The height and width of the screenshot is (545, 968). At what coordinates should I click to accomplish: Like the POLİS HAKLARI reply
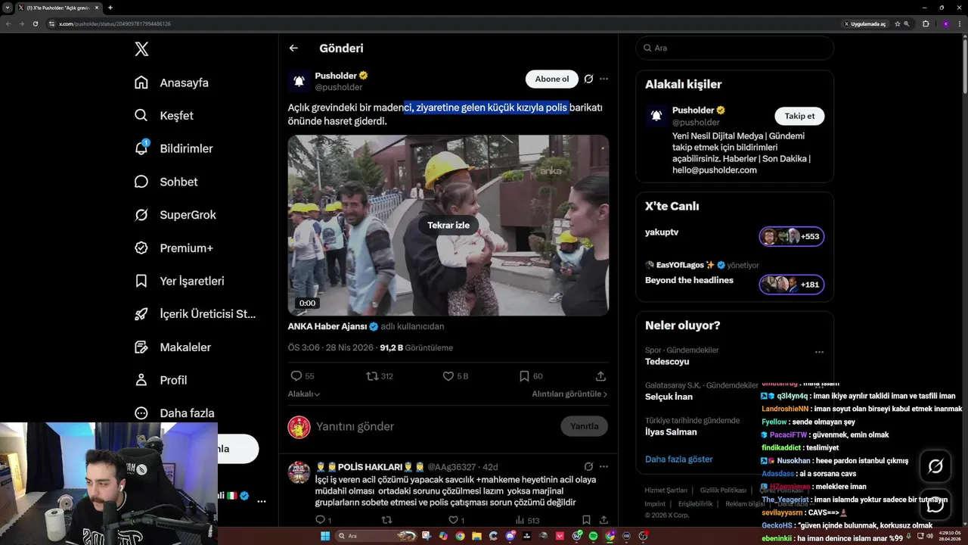click(x=457, y=520)
